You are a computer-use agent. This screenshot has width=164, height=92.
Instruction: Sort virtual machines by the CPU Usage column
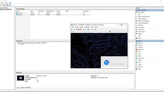click(41, 11)
